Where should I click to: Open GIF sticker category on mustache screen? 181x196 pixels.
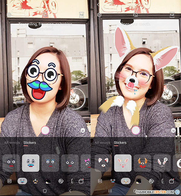[x=9, y=181]
